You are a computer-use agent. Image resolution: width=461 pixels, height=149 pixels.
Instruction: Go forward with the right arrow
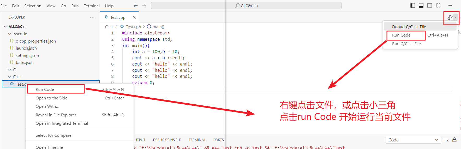pos(144,5)
